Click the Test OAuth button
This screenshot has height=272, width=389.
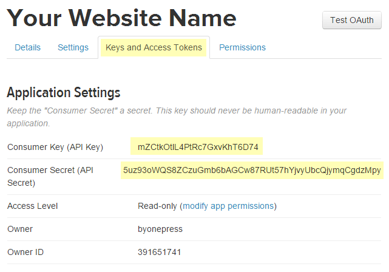[x=351, y=20]
